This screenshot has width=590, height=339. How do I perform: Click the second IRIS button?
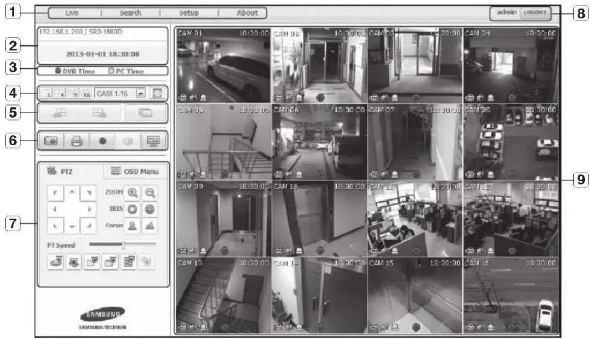[150, 209]
